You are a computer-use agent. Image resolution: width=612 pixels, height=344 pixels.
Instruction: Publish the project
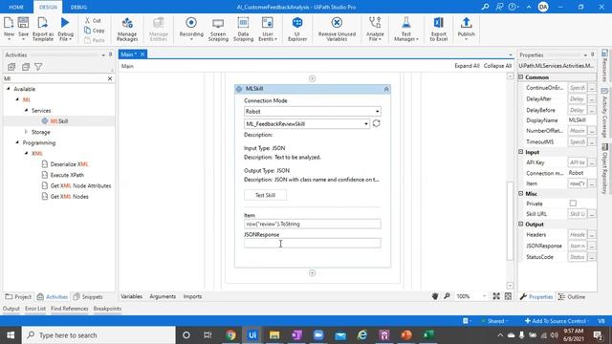click(466, 29)
